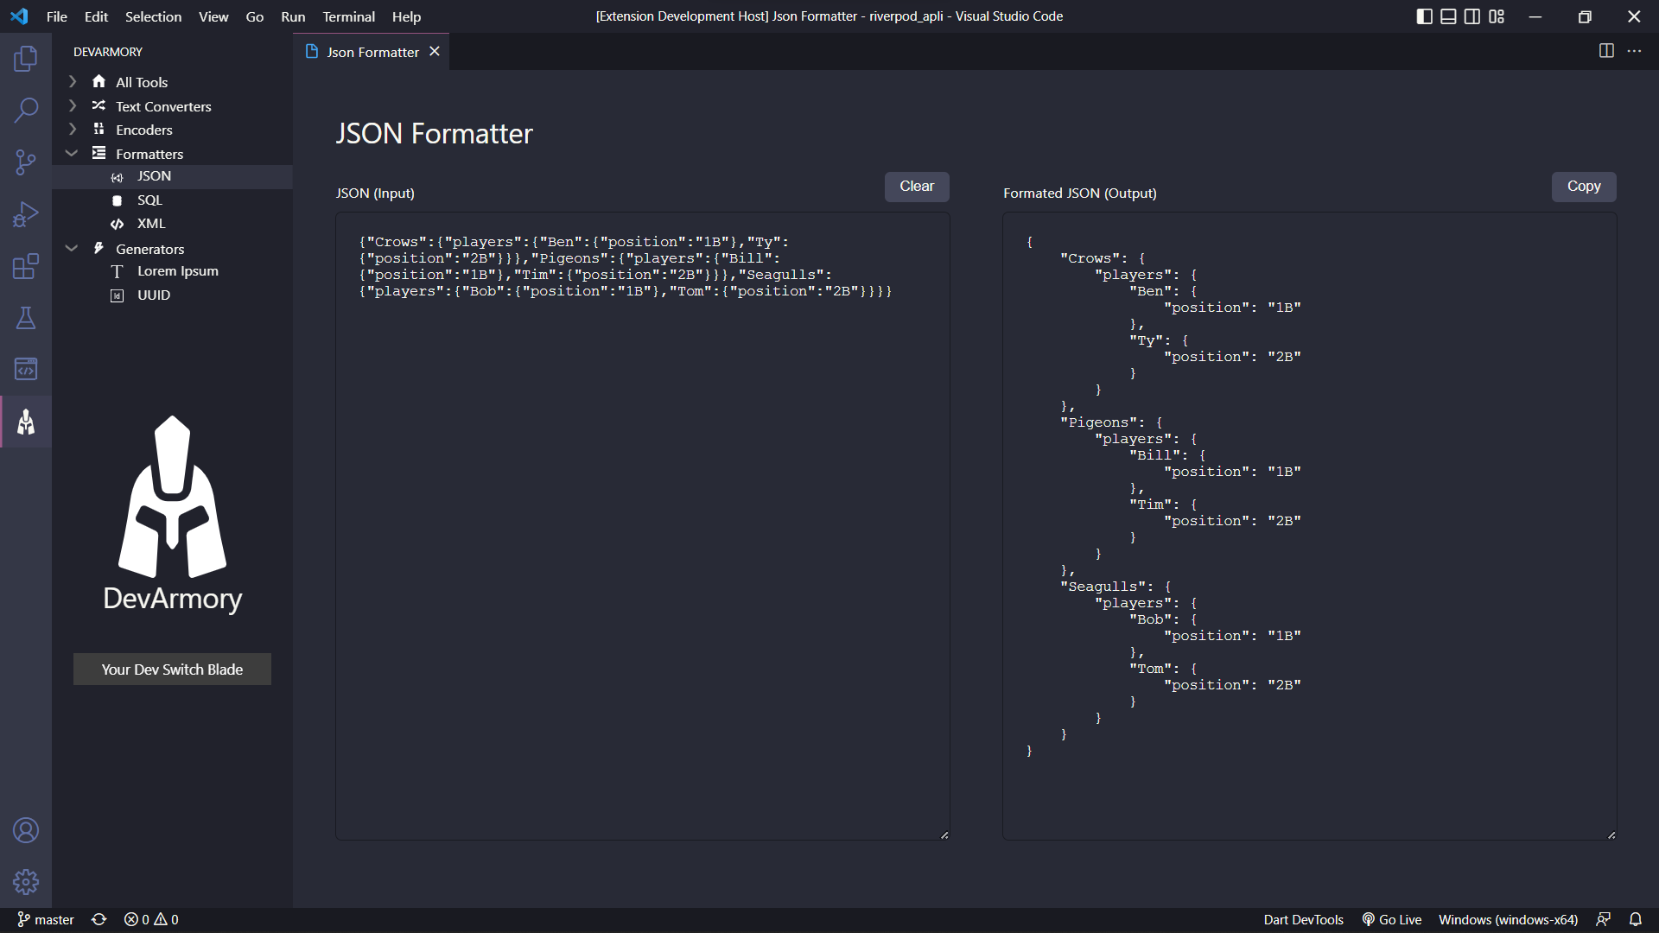Toggle primary side bar layout icon
The height and width of the screenshot is (933, 1659).
[1425, 16]
